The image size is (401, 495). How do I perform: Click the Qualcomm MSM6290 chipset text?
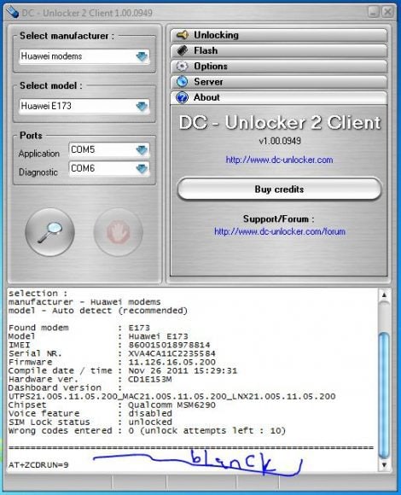pos(172,405)
